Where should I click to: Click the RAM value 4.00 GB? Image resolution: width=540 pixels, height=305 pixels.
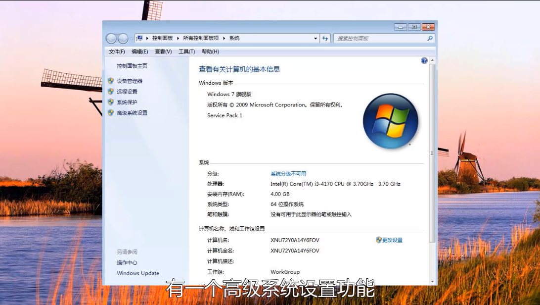click(x=280, y=194)
